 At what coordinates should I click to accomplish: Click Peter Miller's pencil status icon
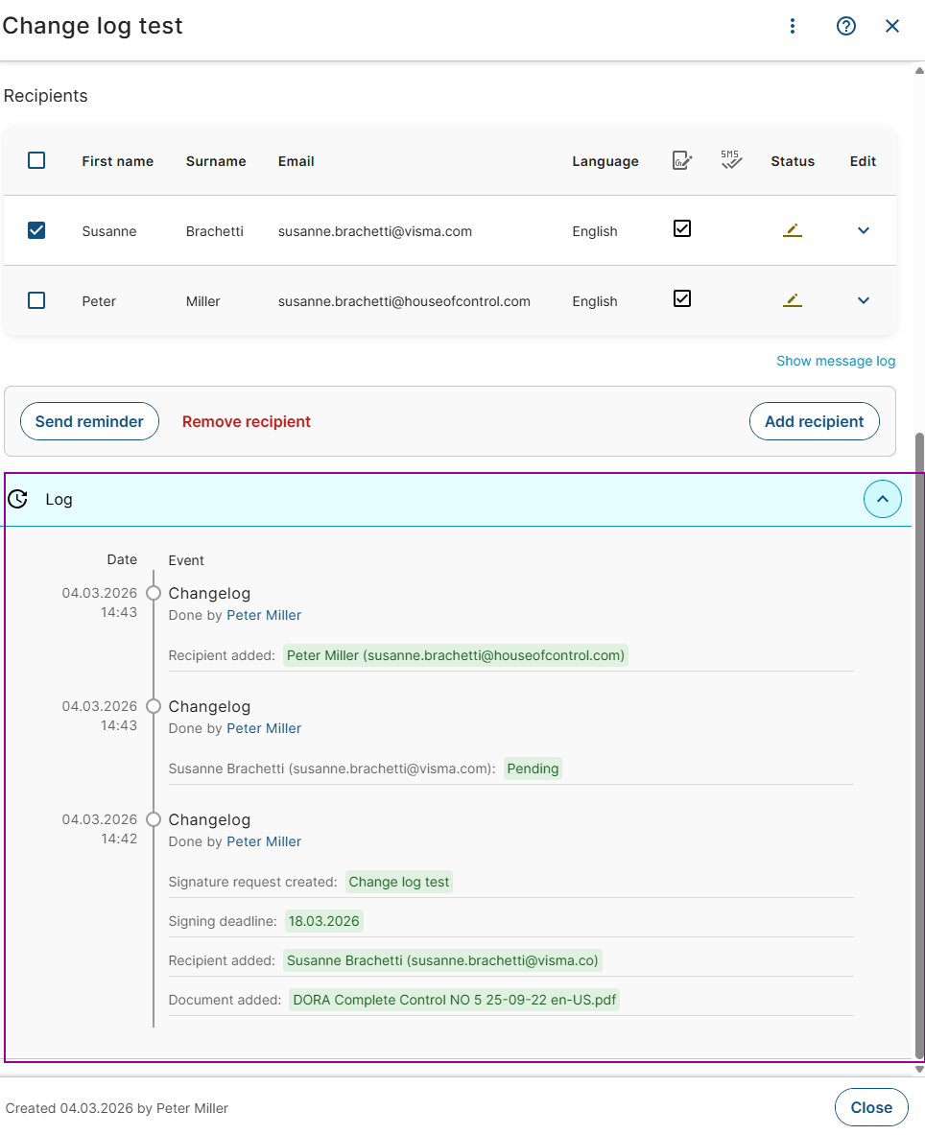[x=792, y=300]
